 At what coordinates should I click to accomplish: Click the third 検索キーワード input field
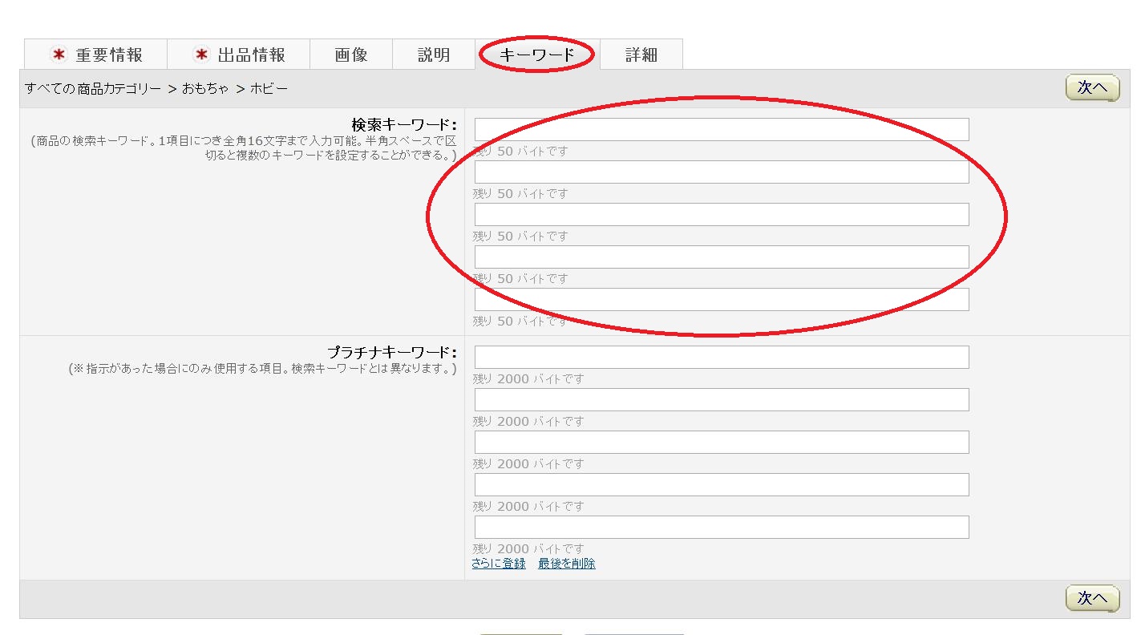720,214
